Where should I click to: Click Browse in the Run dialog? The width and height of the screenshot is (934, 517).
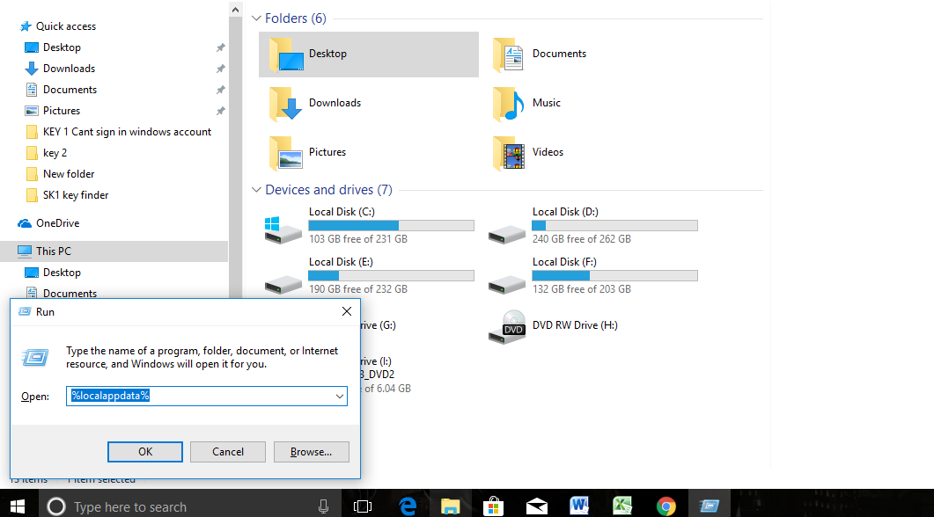[x=311, y=451]
